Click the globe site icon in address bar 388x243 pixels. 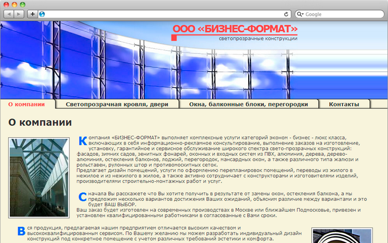pyautogui.click(x=42, y=14)
